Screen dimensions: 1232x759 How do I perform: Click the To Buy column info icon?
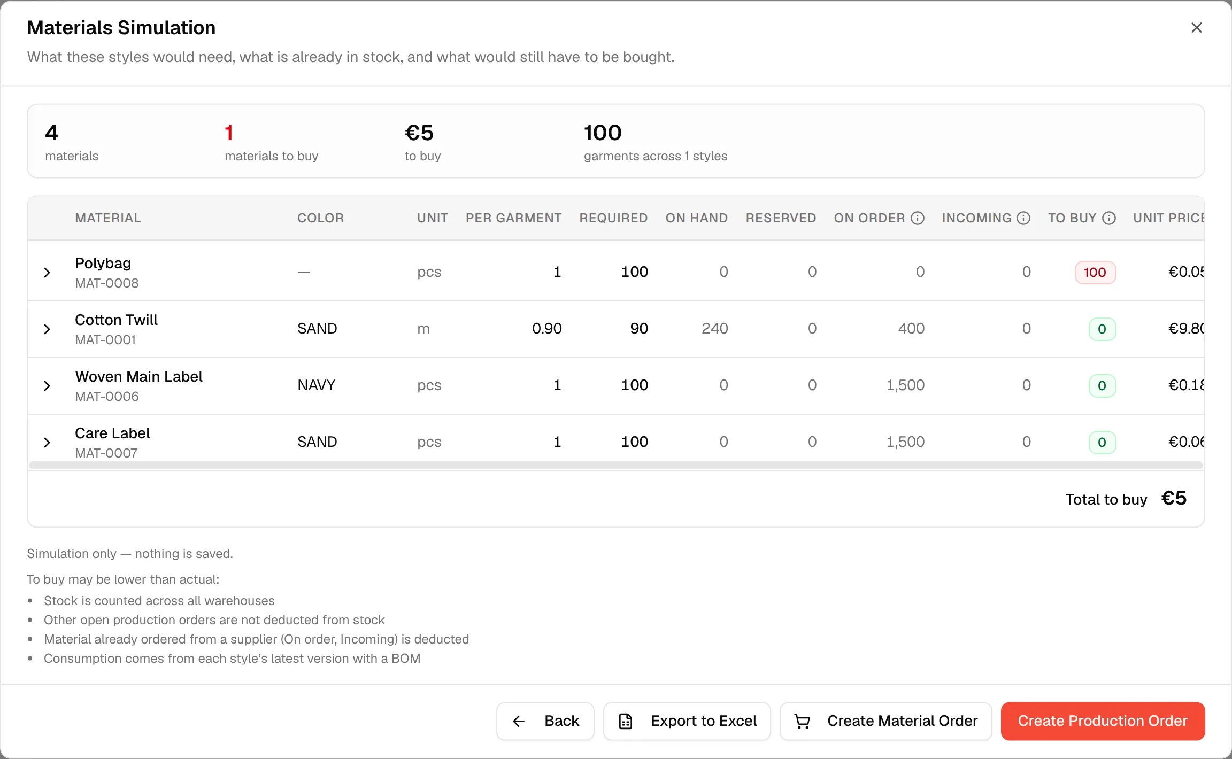[x=1109, y=218]
